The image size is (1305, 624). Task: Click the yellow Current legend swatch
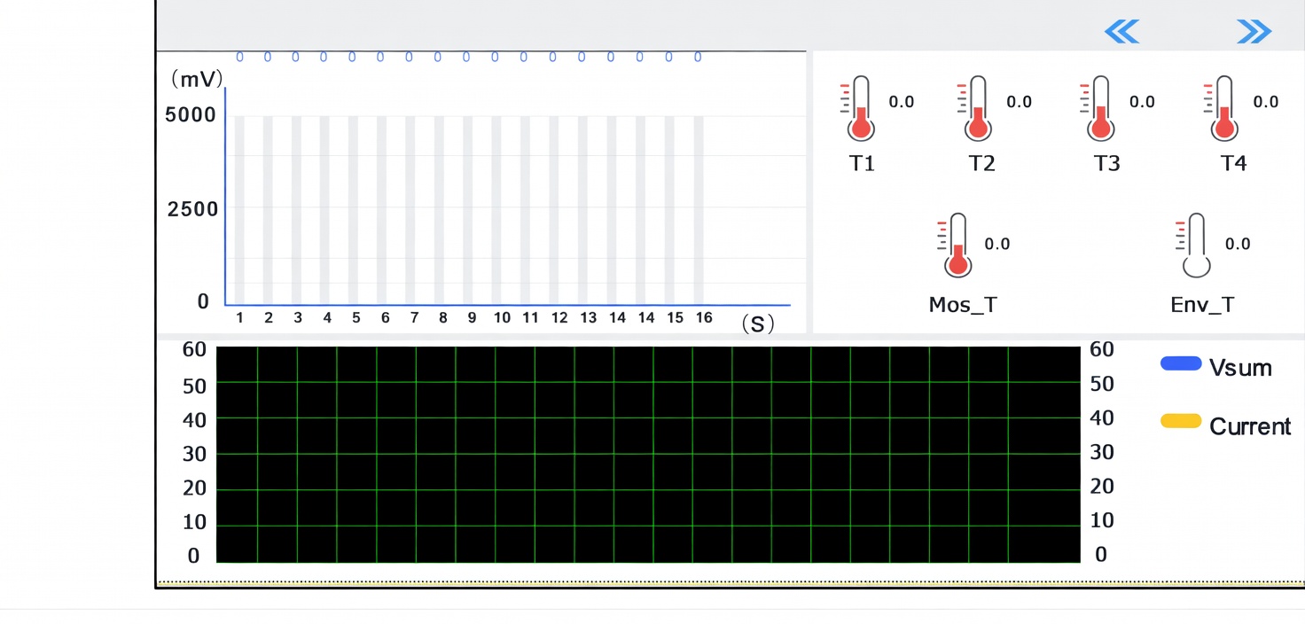(1181, 422)
